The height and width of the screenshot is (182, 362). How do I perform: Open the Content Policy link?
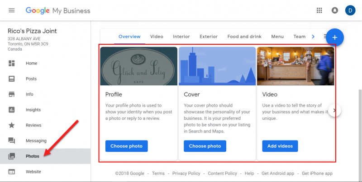click(x=222, y=173)
